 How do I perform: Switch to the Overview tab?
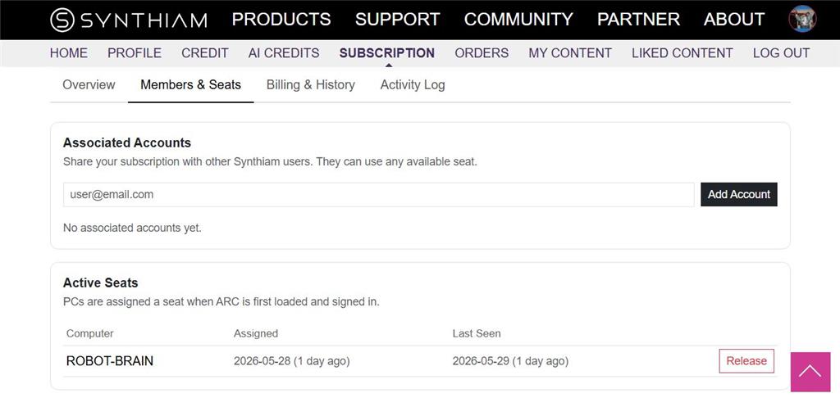pos(89,84)
